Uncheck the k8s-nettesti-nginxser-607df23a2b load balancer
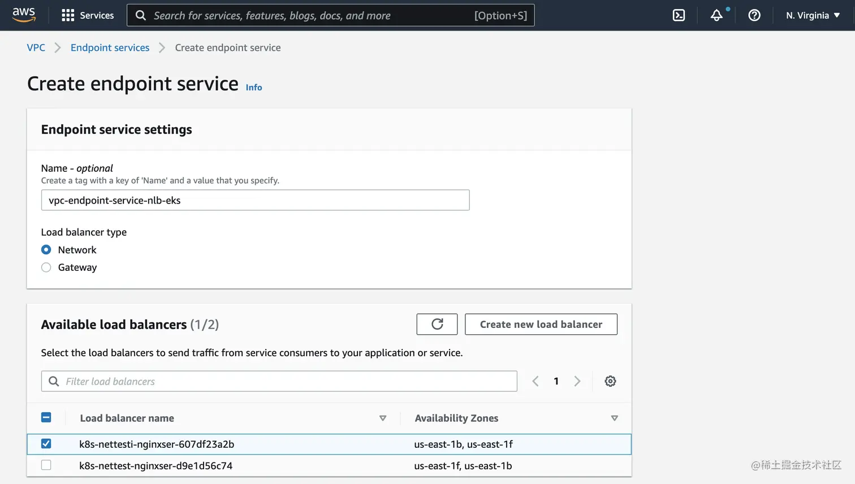The height and width of the screenshot is (484, 855). tap(46, 444)
